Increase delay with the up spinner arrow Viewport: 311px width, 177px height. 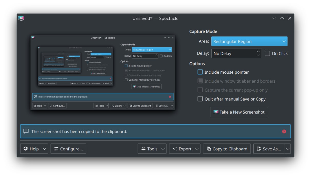(258, 51)
